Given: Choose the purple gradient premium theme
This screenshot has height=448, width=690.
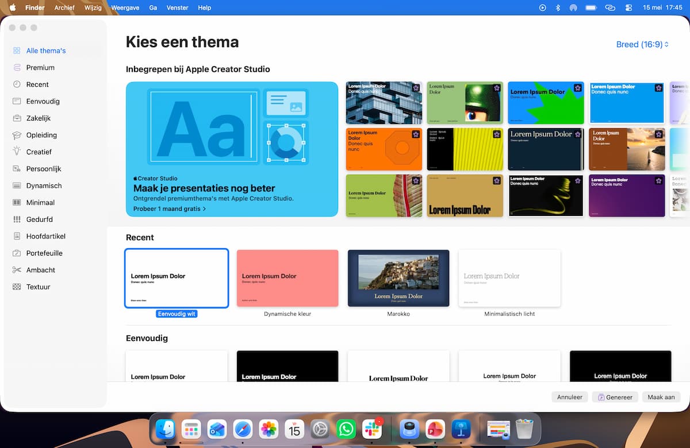Looking at the screenshot, I should 627,196.
